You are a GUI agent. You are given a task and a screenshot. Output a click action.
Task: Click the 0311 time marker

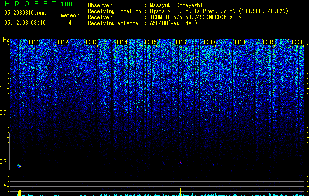click(33, 42)
